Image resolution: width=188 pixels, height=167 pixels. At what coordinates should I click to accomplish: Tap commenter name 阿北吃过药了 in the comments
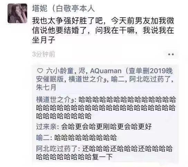57,149
